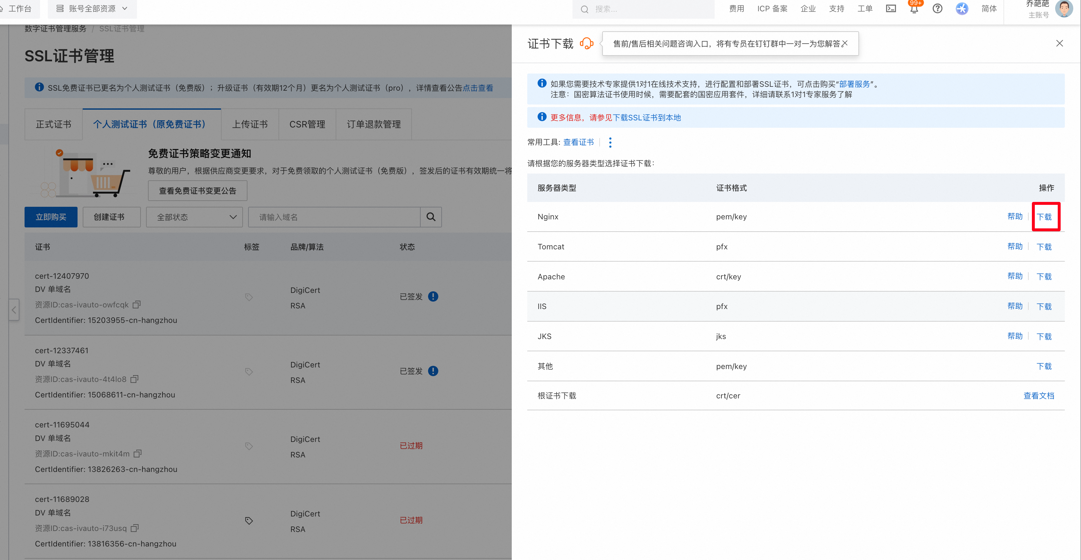Open help for JKS certificate
The width and height of the screenshot is (1081, 560).
click(x=1015, y=336)
